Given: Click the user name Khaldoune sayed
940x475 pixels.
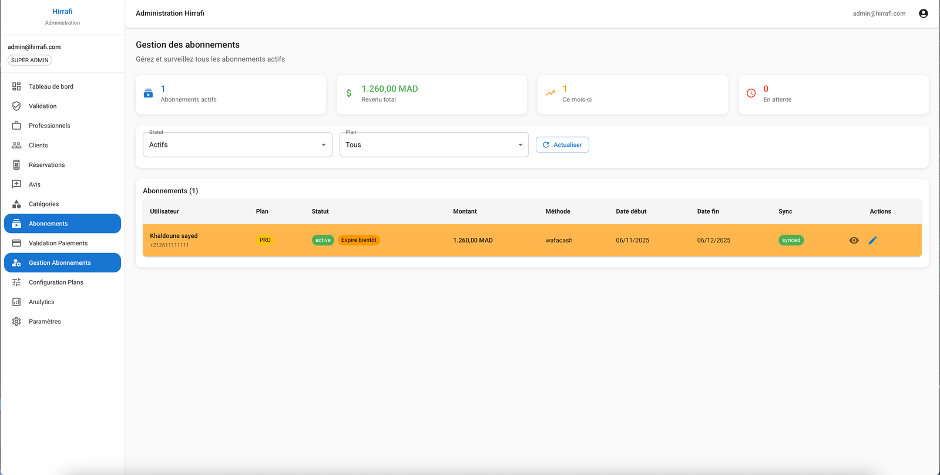Looking at the screenshot, I should pyautogui.click(x=174, y=236).
